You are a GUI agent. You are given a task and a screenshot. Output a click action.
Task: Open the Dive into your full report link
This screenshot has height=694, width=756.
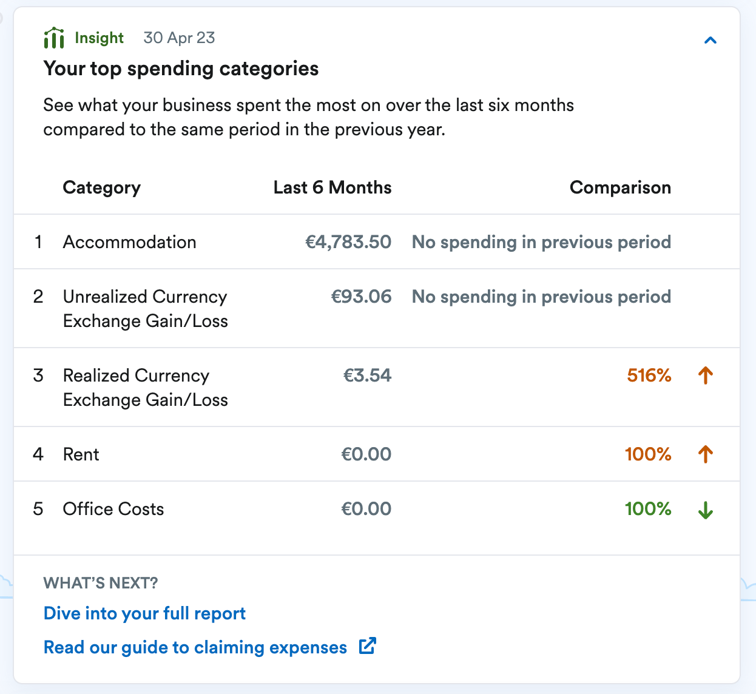pyautogui.click(x=144, y=613)
